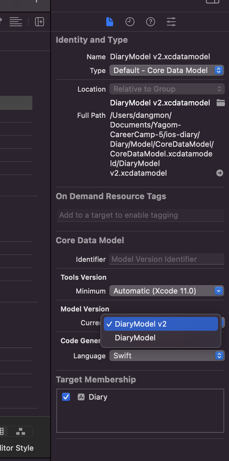Open the editor options lines icon
This screenshot has height=461, width=229.
pyautogui.click(x=16, y=22)
